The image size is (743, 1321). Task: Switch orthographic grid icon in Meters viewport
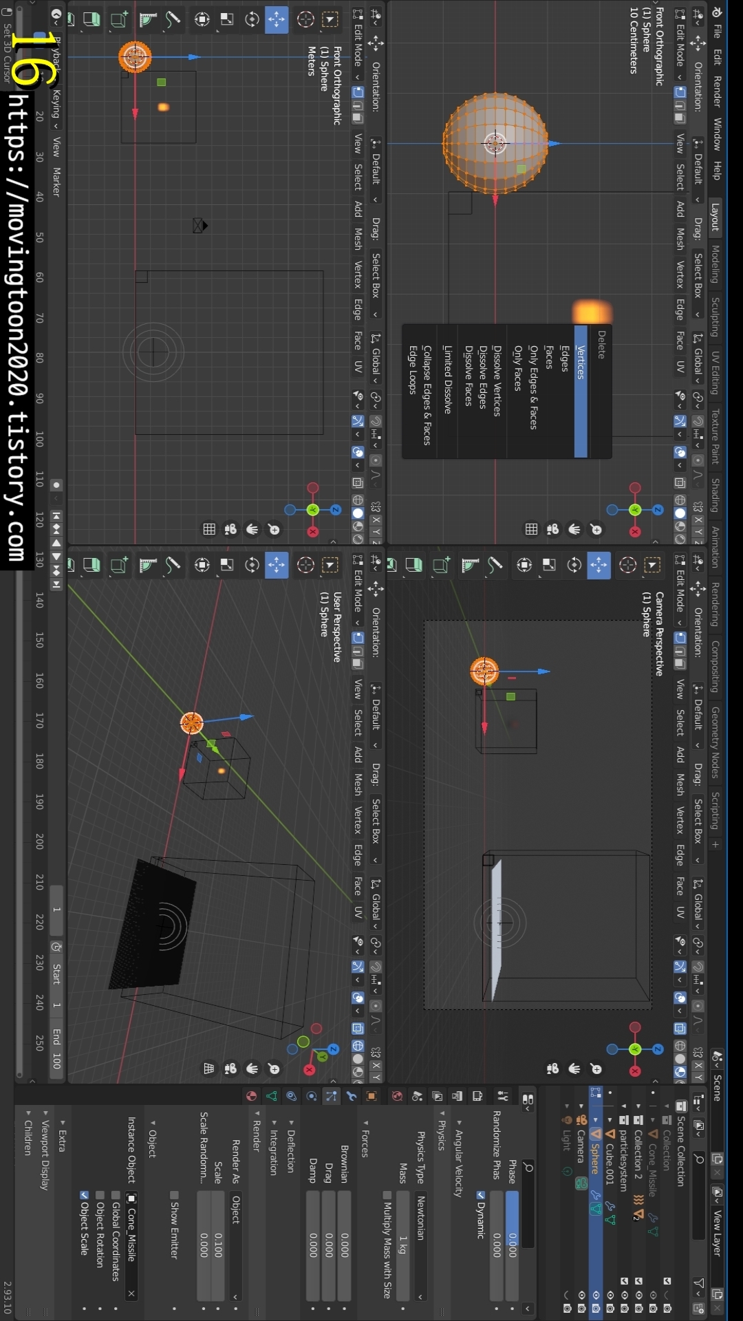point(209,529)
